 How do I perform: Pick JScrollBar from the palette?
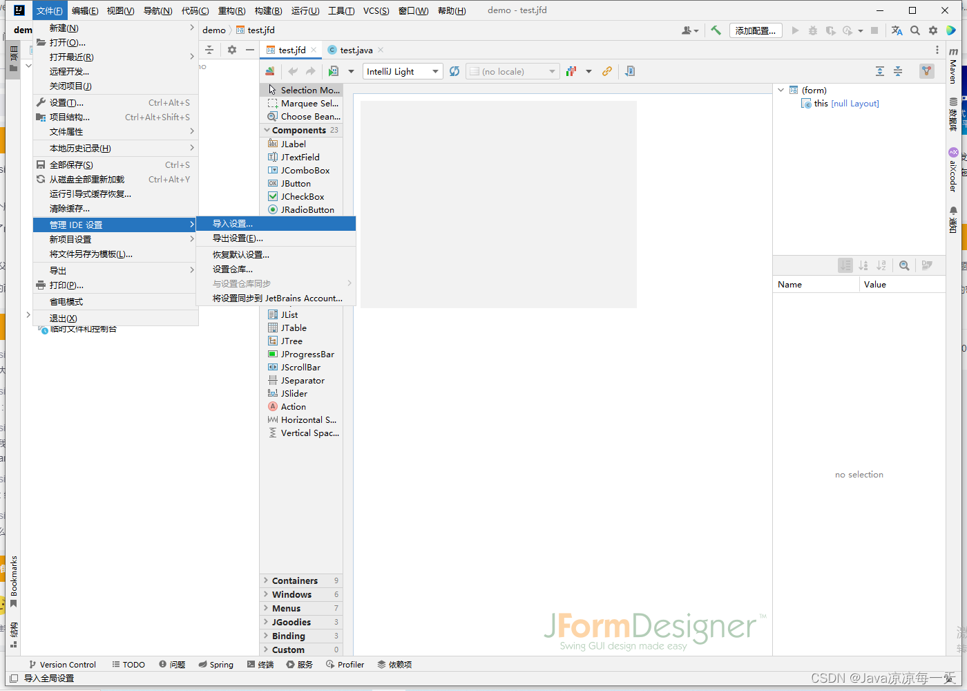(x=302, y=367)
